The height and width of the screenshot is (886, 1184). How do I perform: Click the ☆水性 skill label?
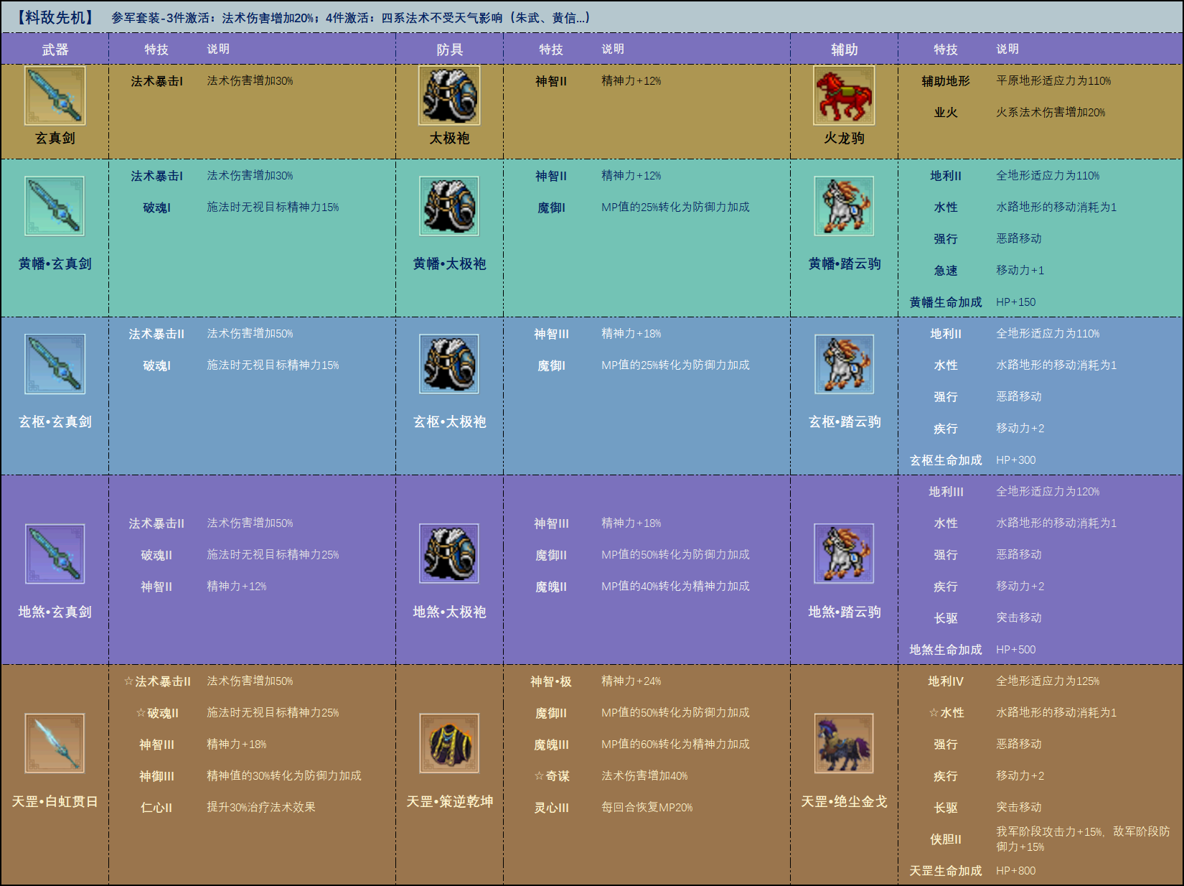click(x=946, y=713)
